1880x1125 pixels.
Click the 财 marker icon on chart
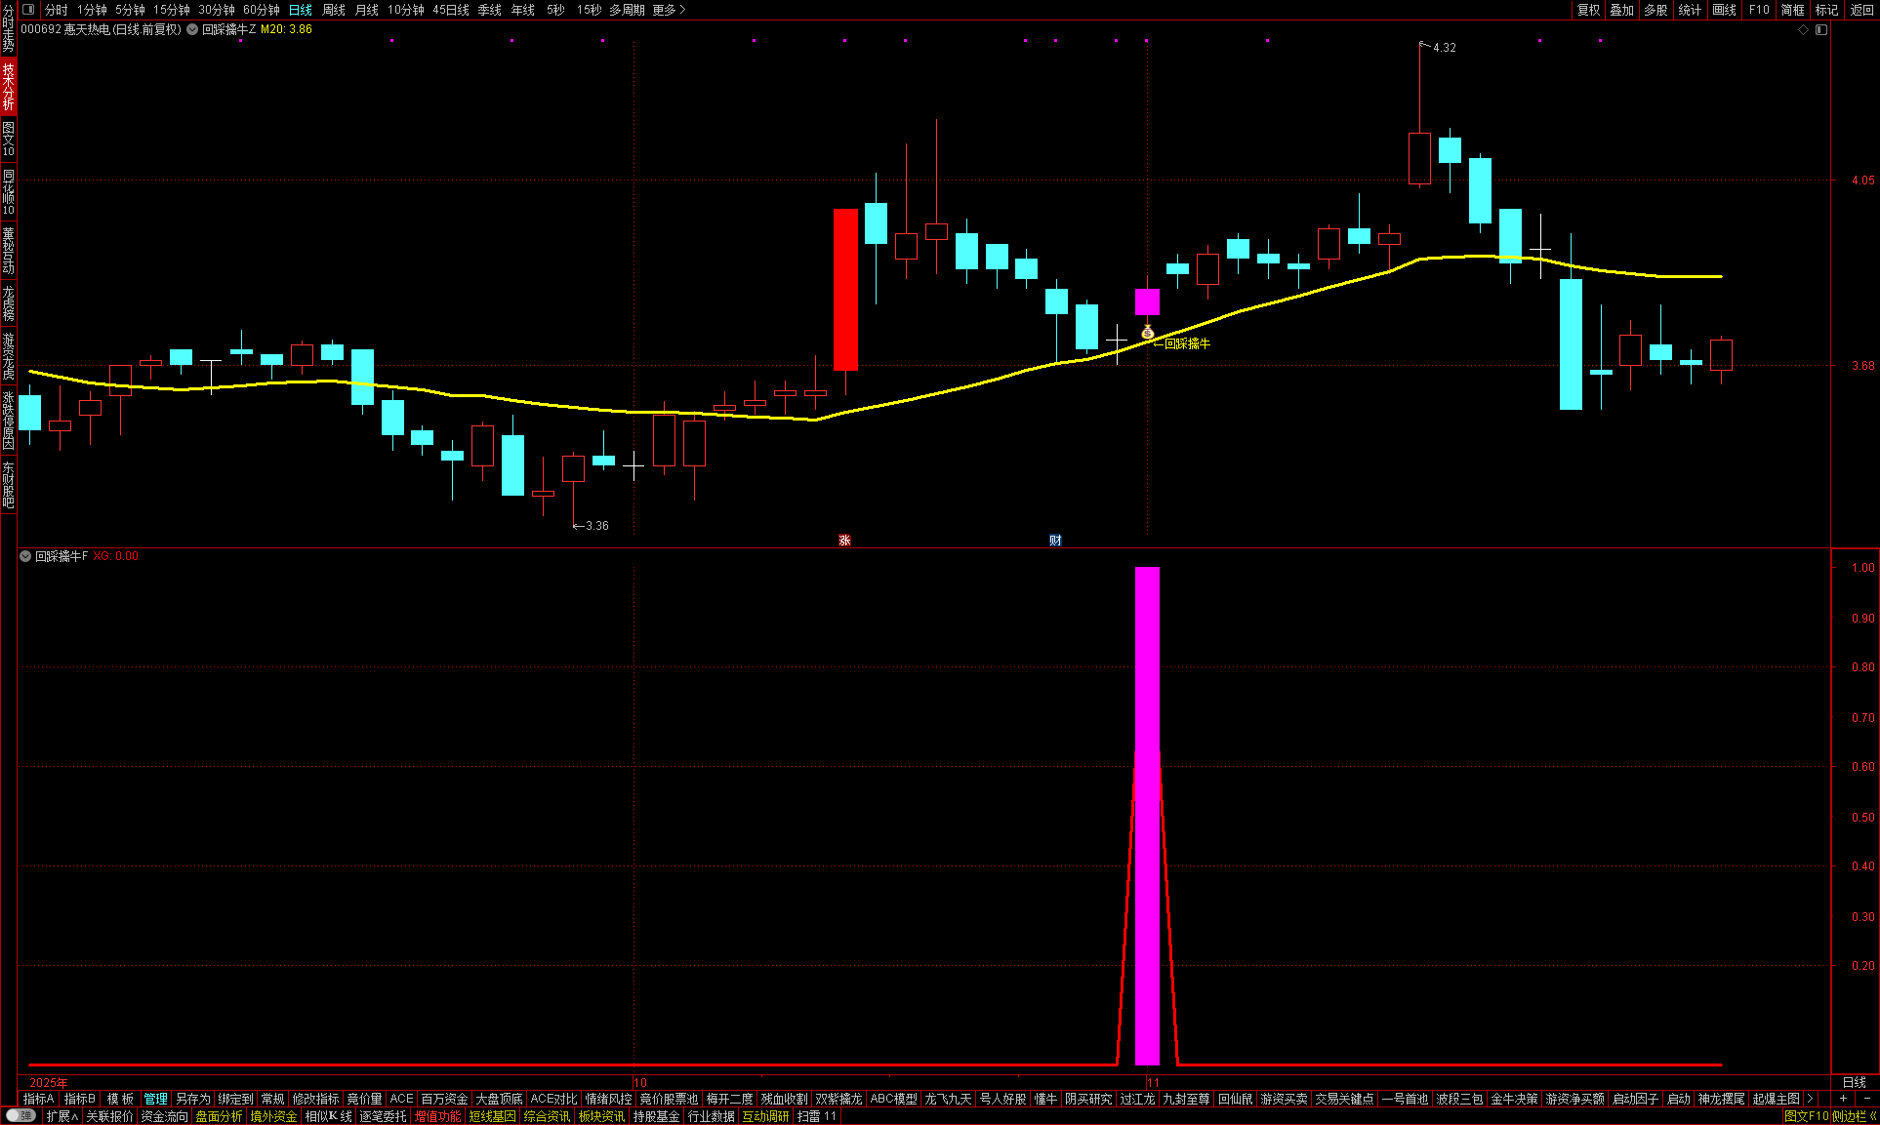tap(1055, 541)
